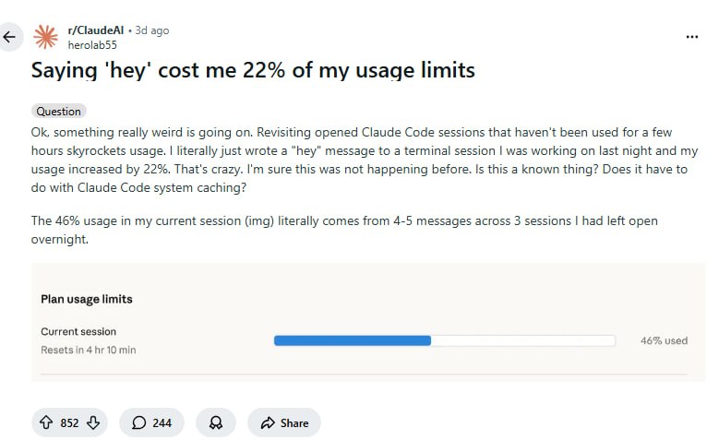Select the Question flair tag

(x=58, y=111)
